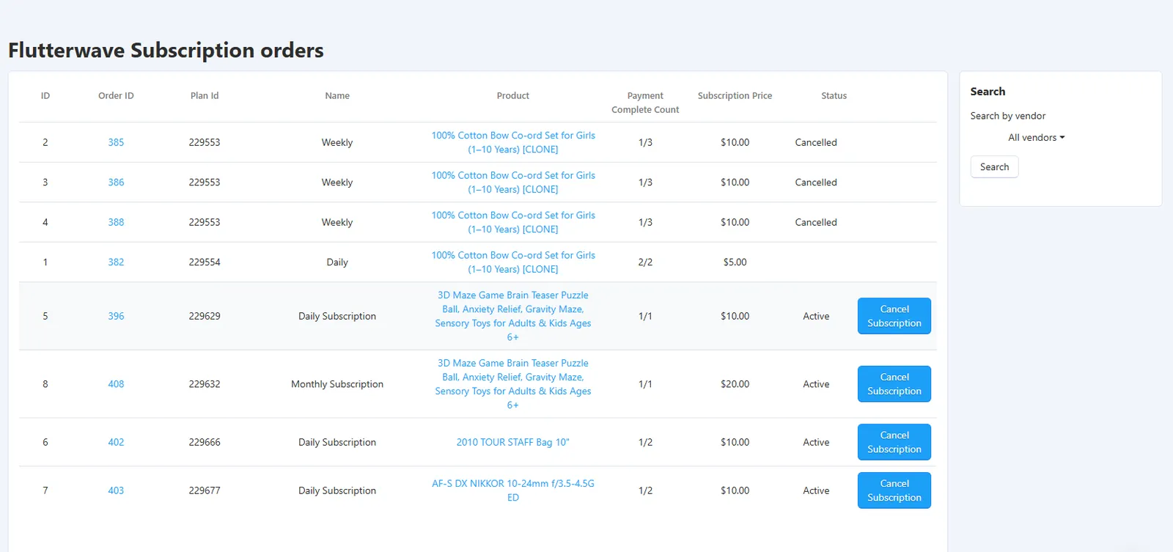Cancel subscription for order 402

(x=894, y=442)
